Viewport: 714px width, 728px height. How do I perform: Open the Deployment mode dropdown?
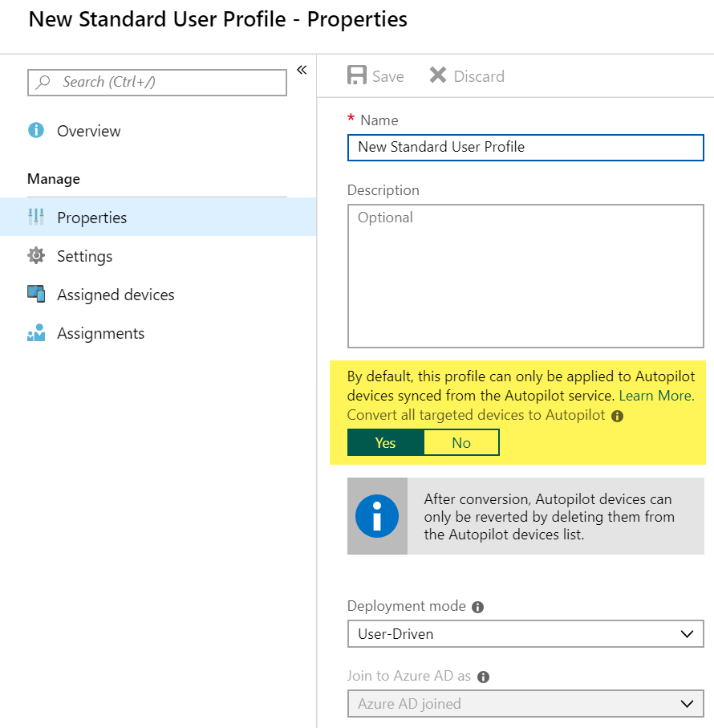click(x=525, y=634)
